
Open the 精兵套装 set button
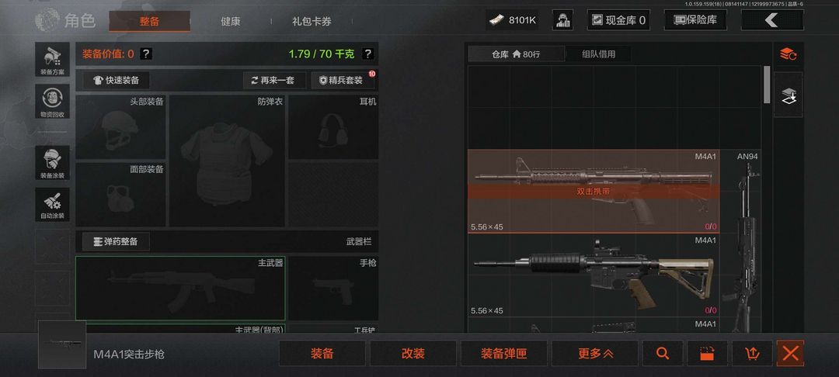click(343, 80)
